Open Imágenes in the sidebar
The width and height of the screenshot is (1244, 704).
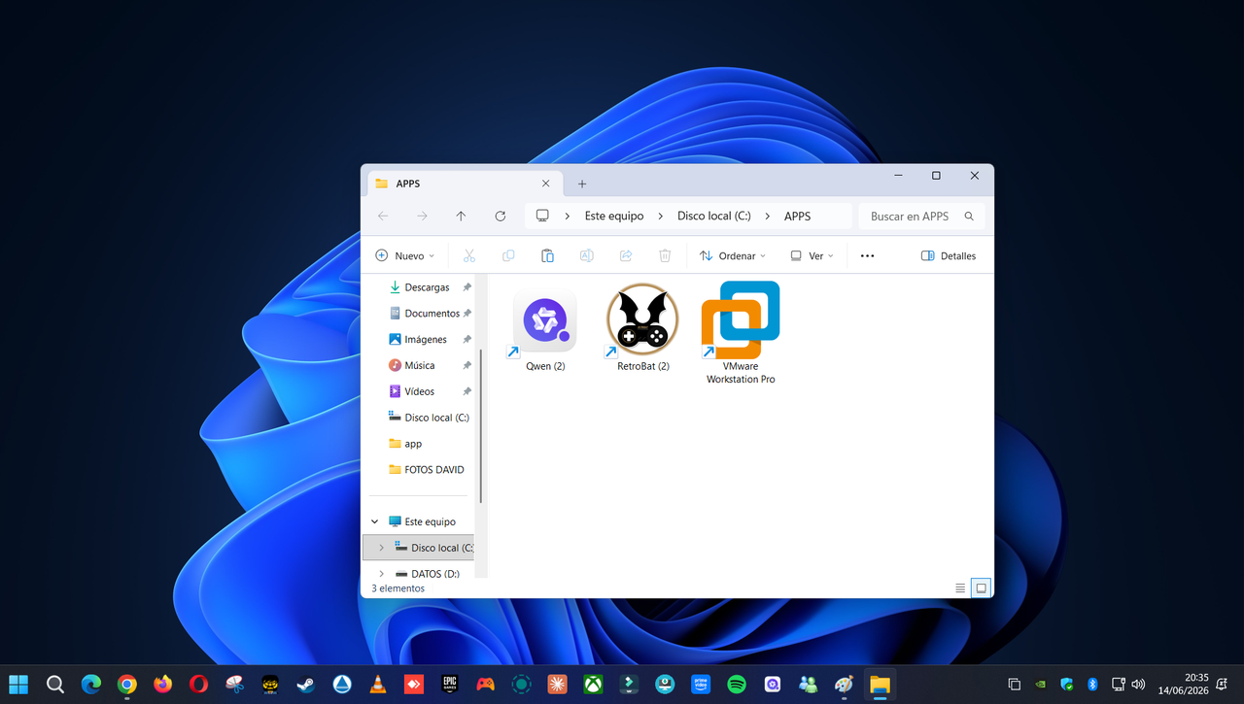click(x=426, y=340)
